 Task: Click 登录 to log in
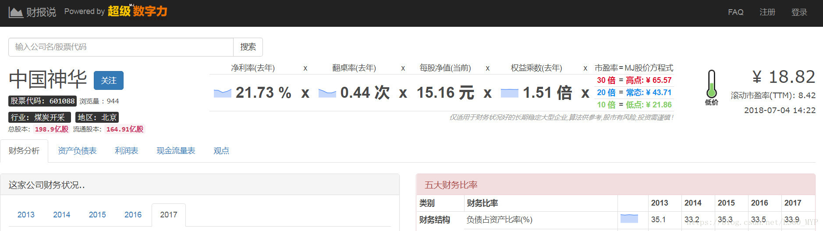coord(799,12)
